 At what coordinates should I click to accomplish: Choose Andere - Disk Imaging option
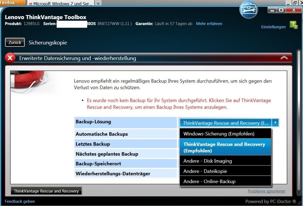point(225,161)
